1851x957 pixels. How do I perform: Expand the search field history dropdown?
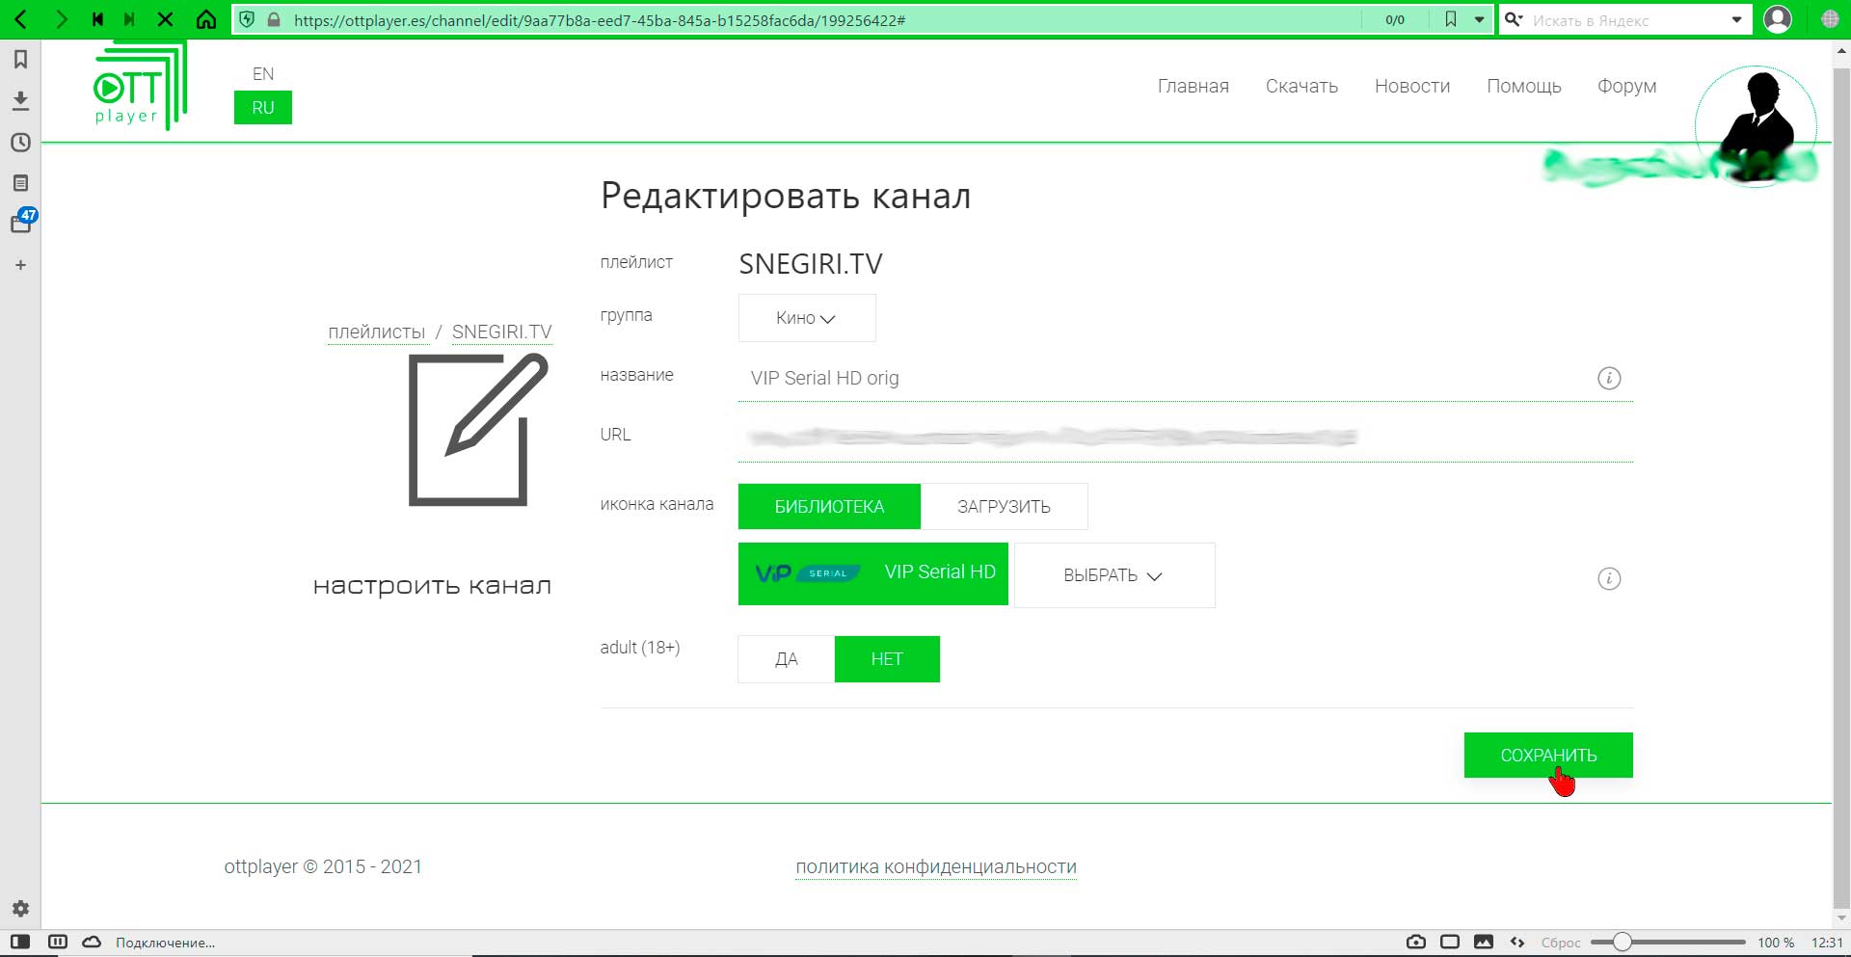(x=1737, y=19)
